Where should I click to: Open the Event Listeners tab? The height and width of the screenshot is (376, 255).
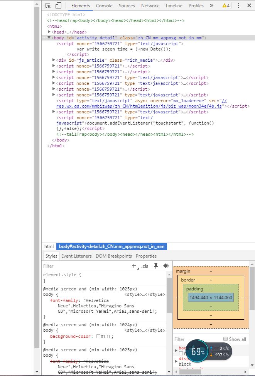(x=76, y=256)
